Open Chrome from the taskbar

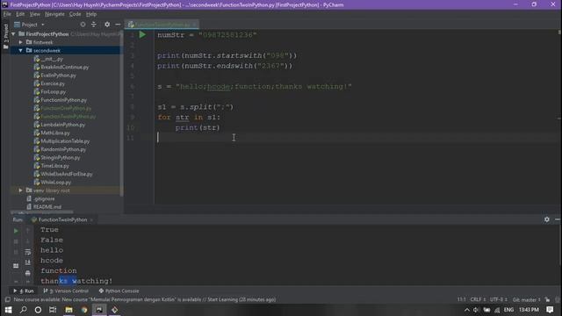[84, 310]
